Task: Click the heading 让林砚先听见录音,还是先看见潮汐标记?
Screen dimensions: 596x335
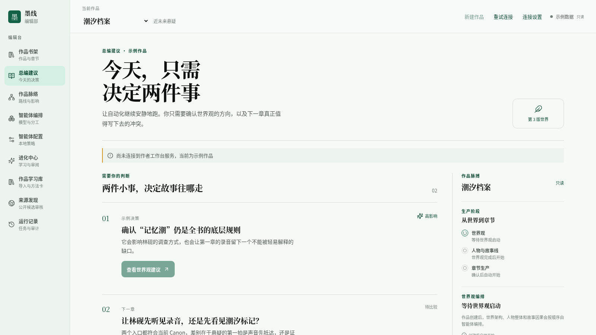Action: click(190, 321)
